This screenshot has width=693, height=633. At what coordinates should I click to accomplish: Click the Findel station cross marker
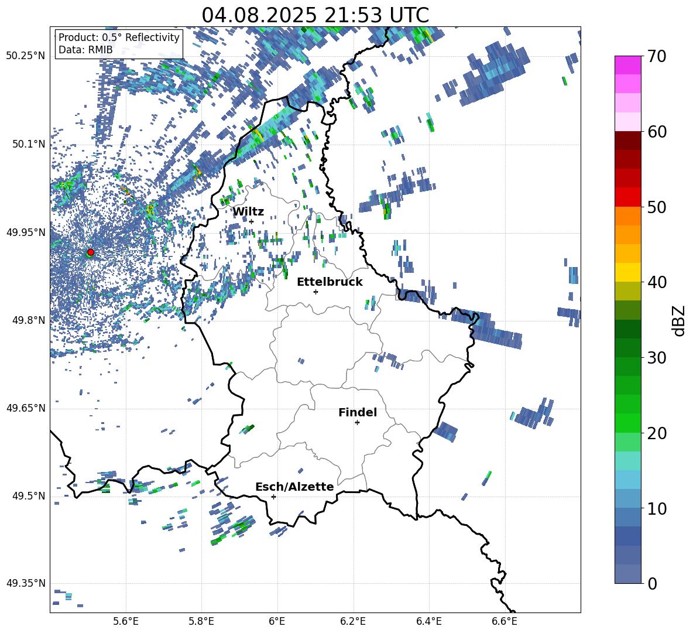tap(357, 423)
